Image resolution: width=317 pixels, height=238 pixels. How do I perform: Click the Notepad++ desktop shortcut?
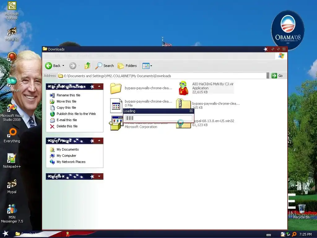pos(12,161)
